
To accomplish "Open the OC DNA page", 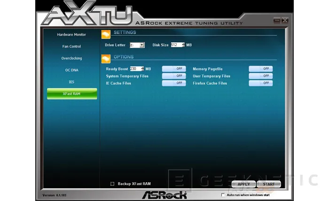I will point(71,70).
